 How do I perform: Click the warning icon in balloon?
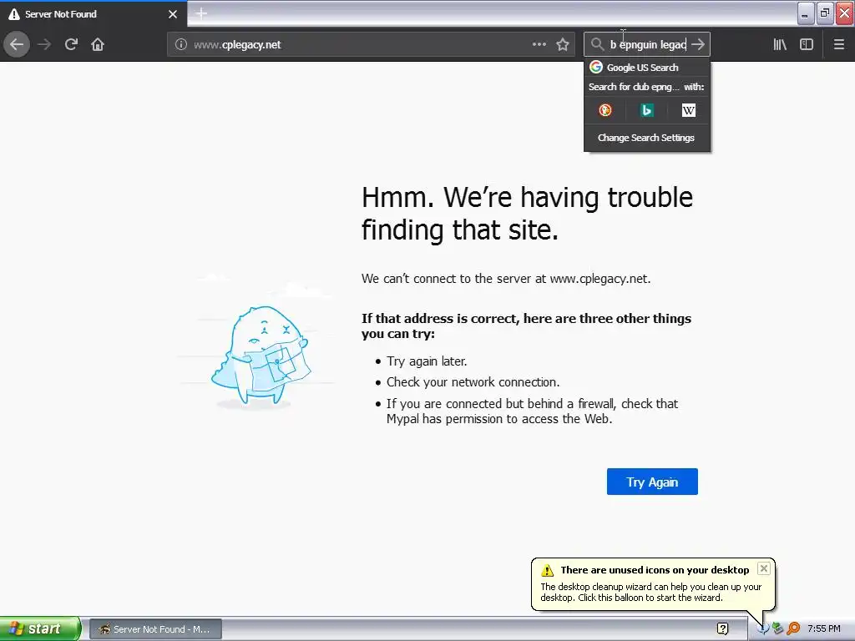coord(547,570)
